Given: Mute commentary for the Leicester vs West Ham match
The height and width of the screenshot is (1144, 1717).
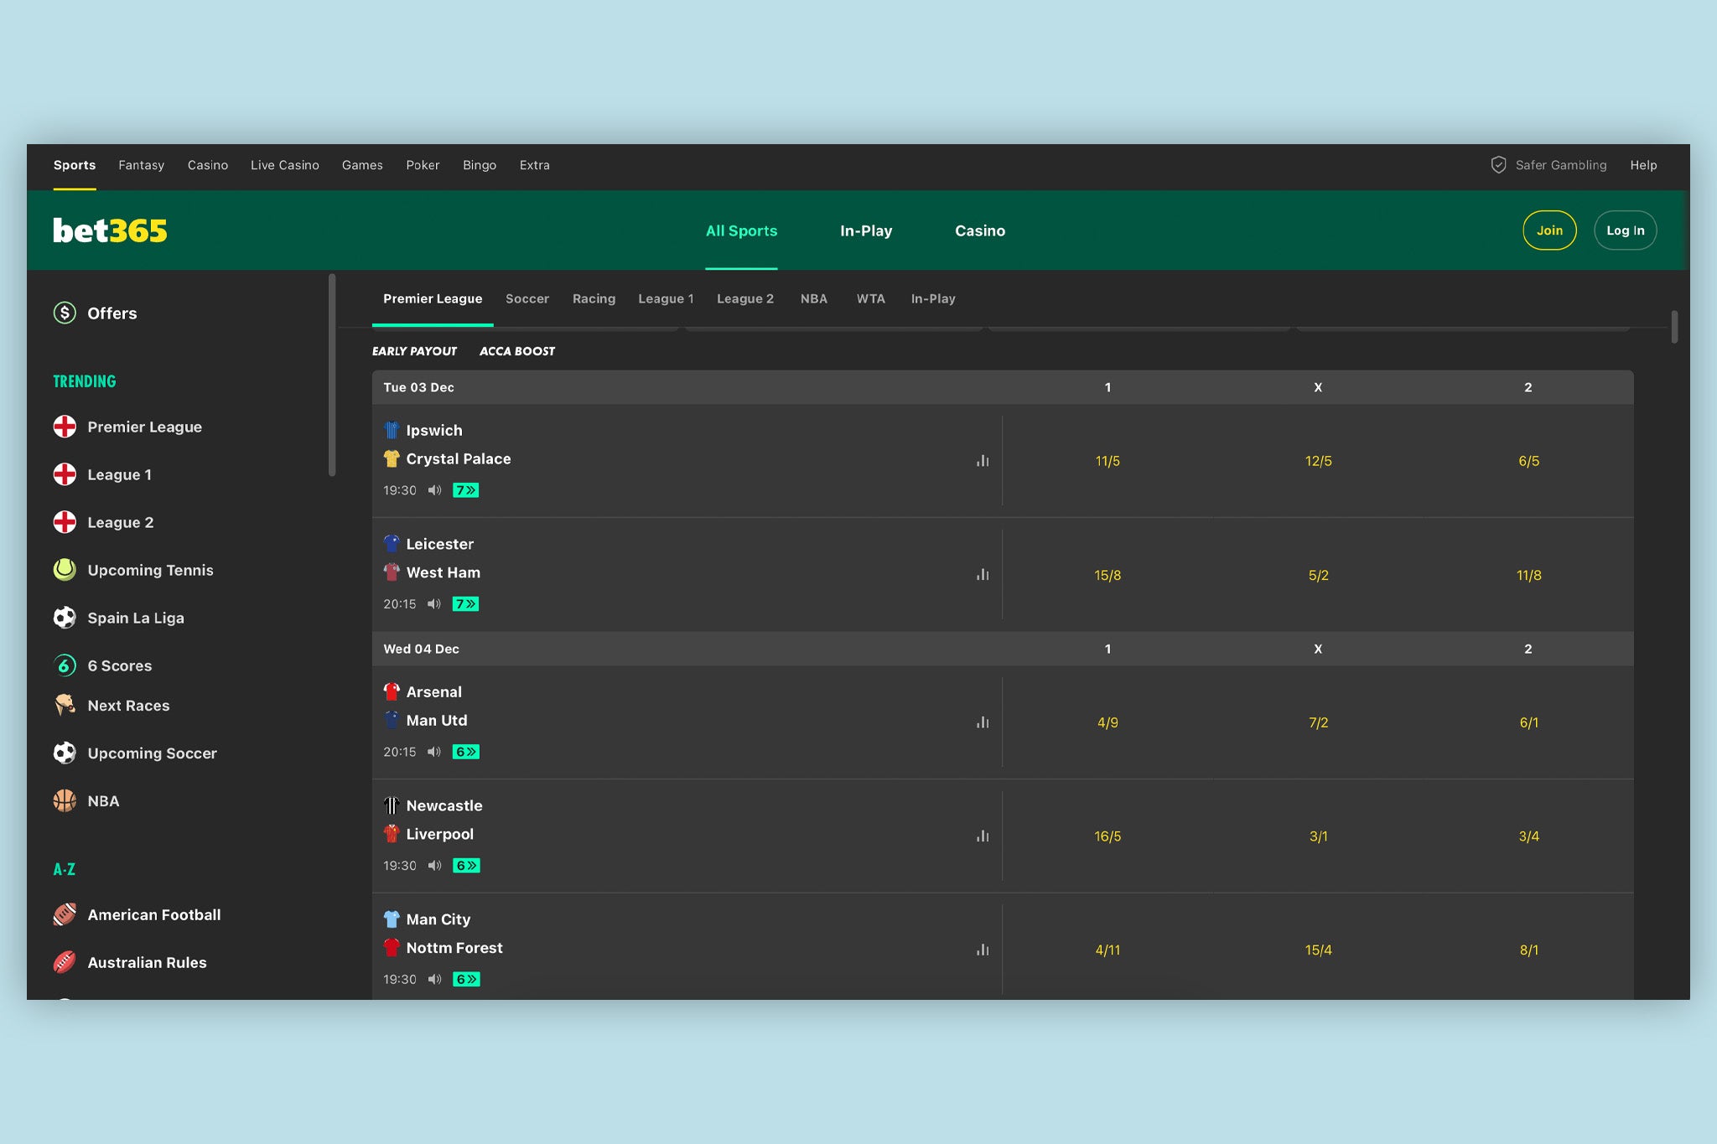Looking at the screenshot, I should click(x=434, y=603).
